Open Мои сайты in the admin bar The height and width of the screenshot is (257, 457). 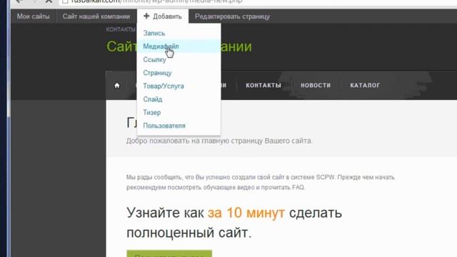click(34, 16)
